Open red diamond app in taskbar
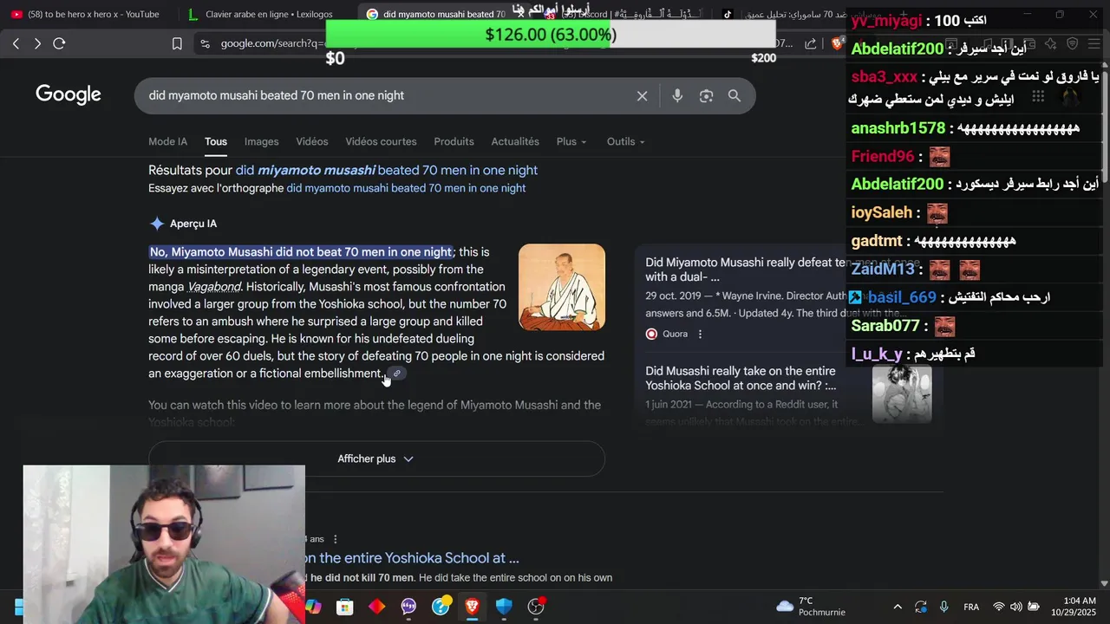1110x624 pixels. pos(376,607)
